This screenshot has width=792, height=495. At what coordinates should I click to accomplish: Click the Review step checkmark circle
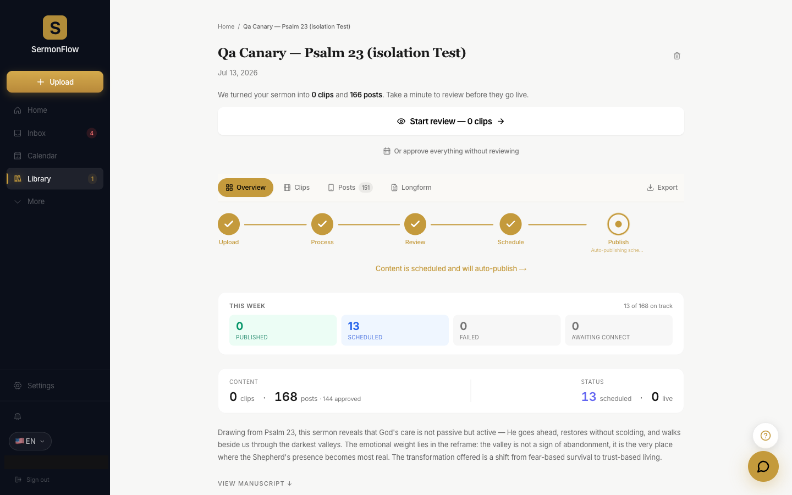point(415,224)
